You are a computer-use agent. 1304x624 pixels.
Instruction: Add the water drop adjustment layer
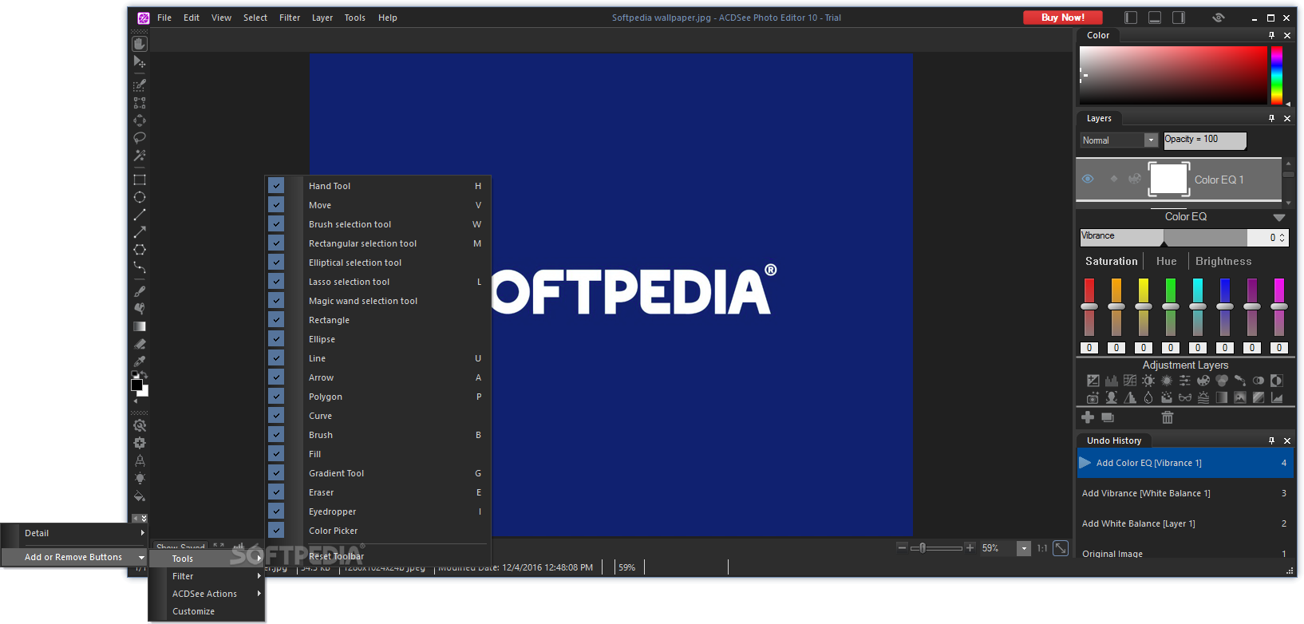(1148, 397)
